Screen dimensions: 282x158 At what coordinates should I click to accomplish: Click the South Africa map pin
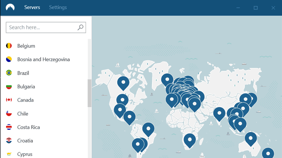(190, 141)
